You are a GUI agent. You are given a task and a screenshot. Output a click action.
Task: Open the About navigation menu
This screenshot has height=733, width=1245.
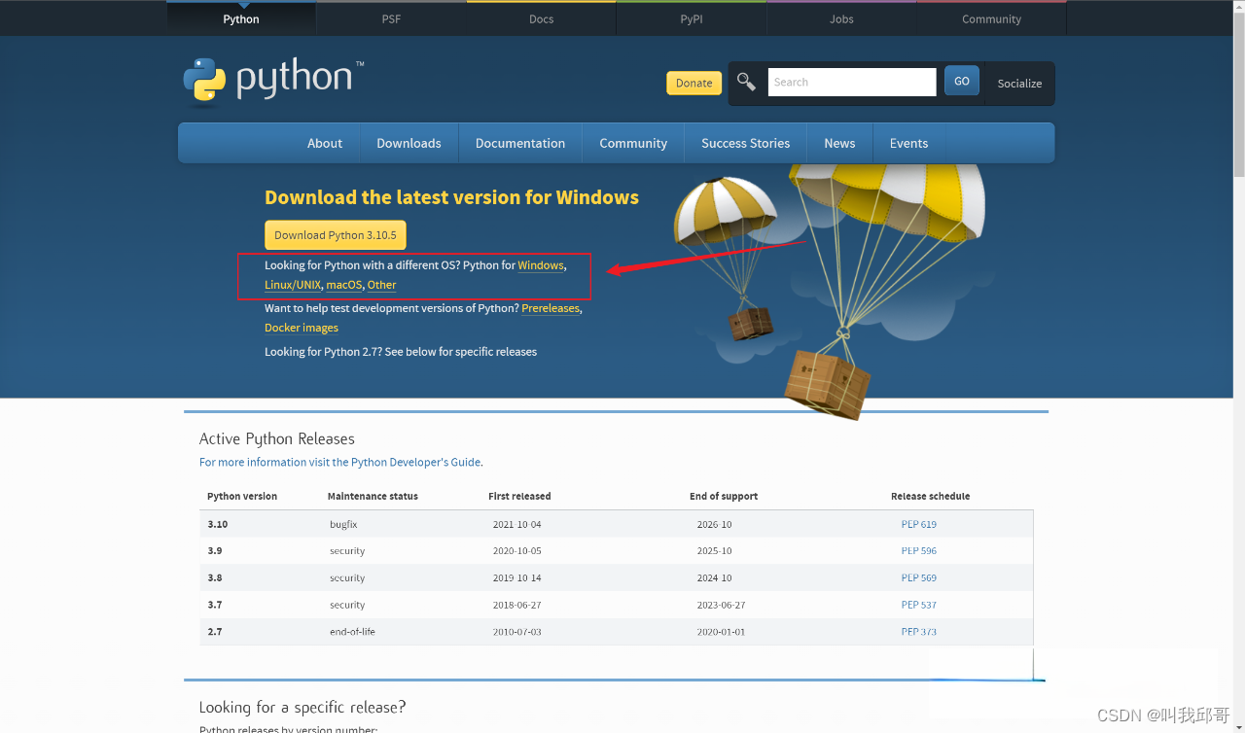point(325,143)
